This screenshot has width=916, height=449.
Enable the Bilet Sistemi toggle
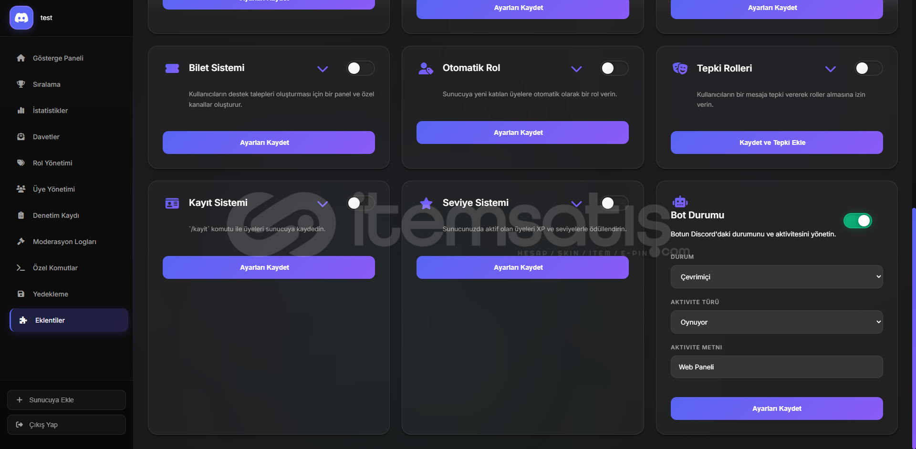(361, 68)
